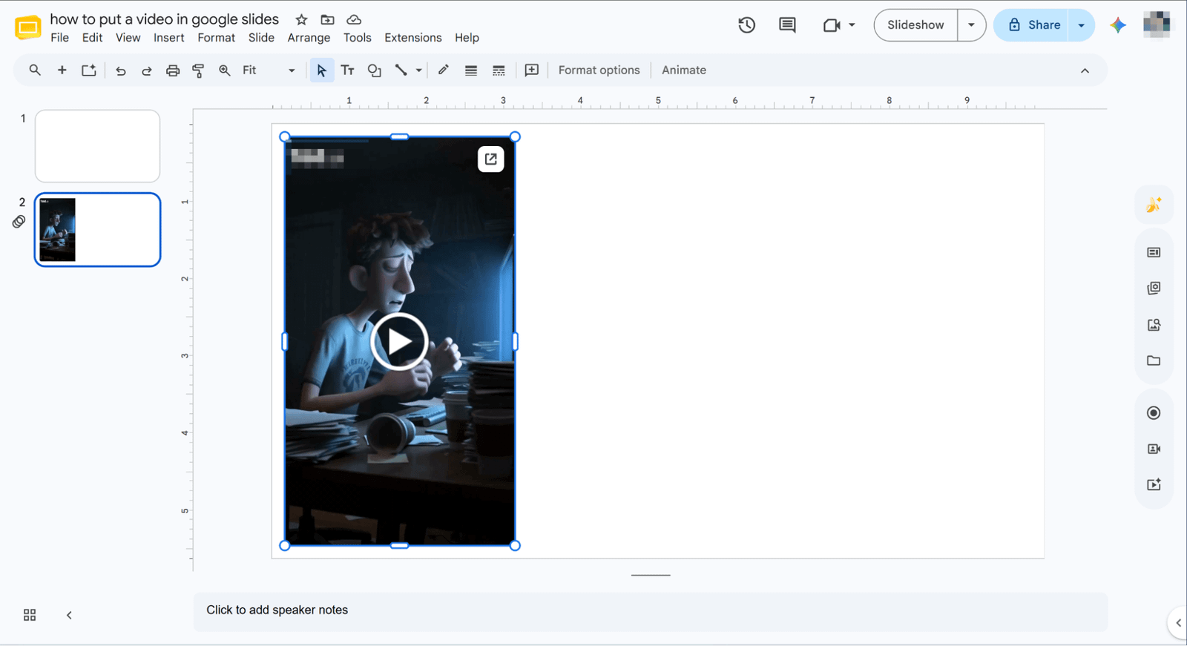Open the grid view icon
This screenshot has width=1187, height=646.
(30, 615)
